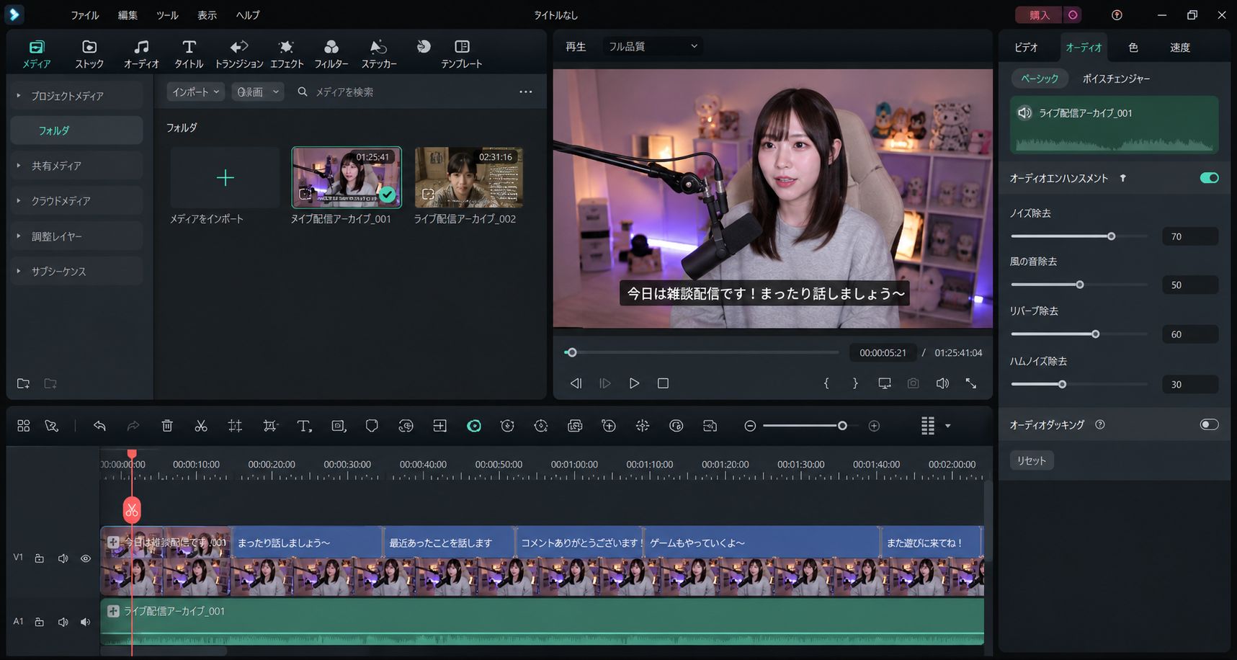
Task: Switch to the 速度 speed tab
Action: tap(1180, 48)
